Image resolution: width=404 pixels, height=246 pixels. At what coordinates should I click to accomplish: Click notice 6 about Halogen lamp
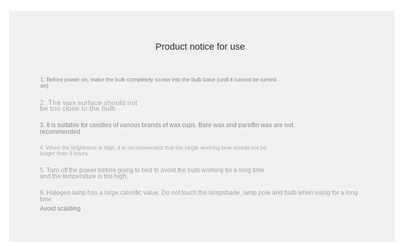[x=198, y=193]
